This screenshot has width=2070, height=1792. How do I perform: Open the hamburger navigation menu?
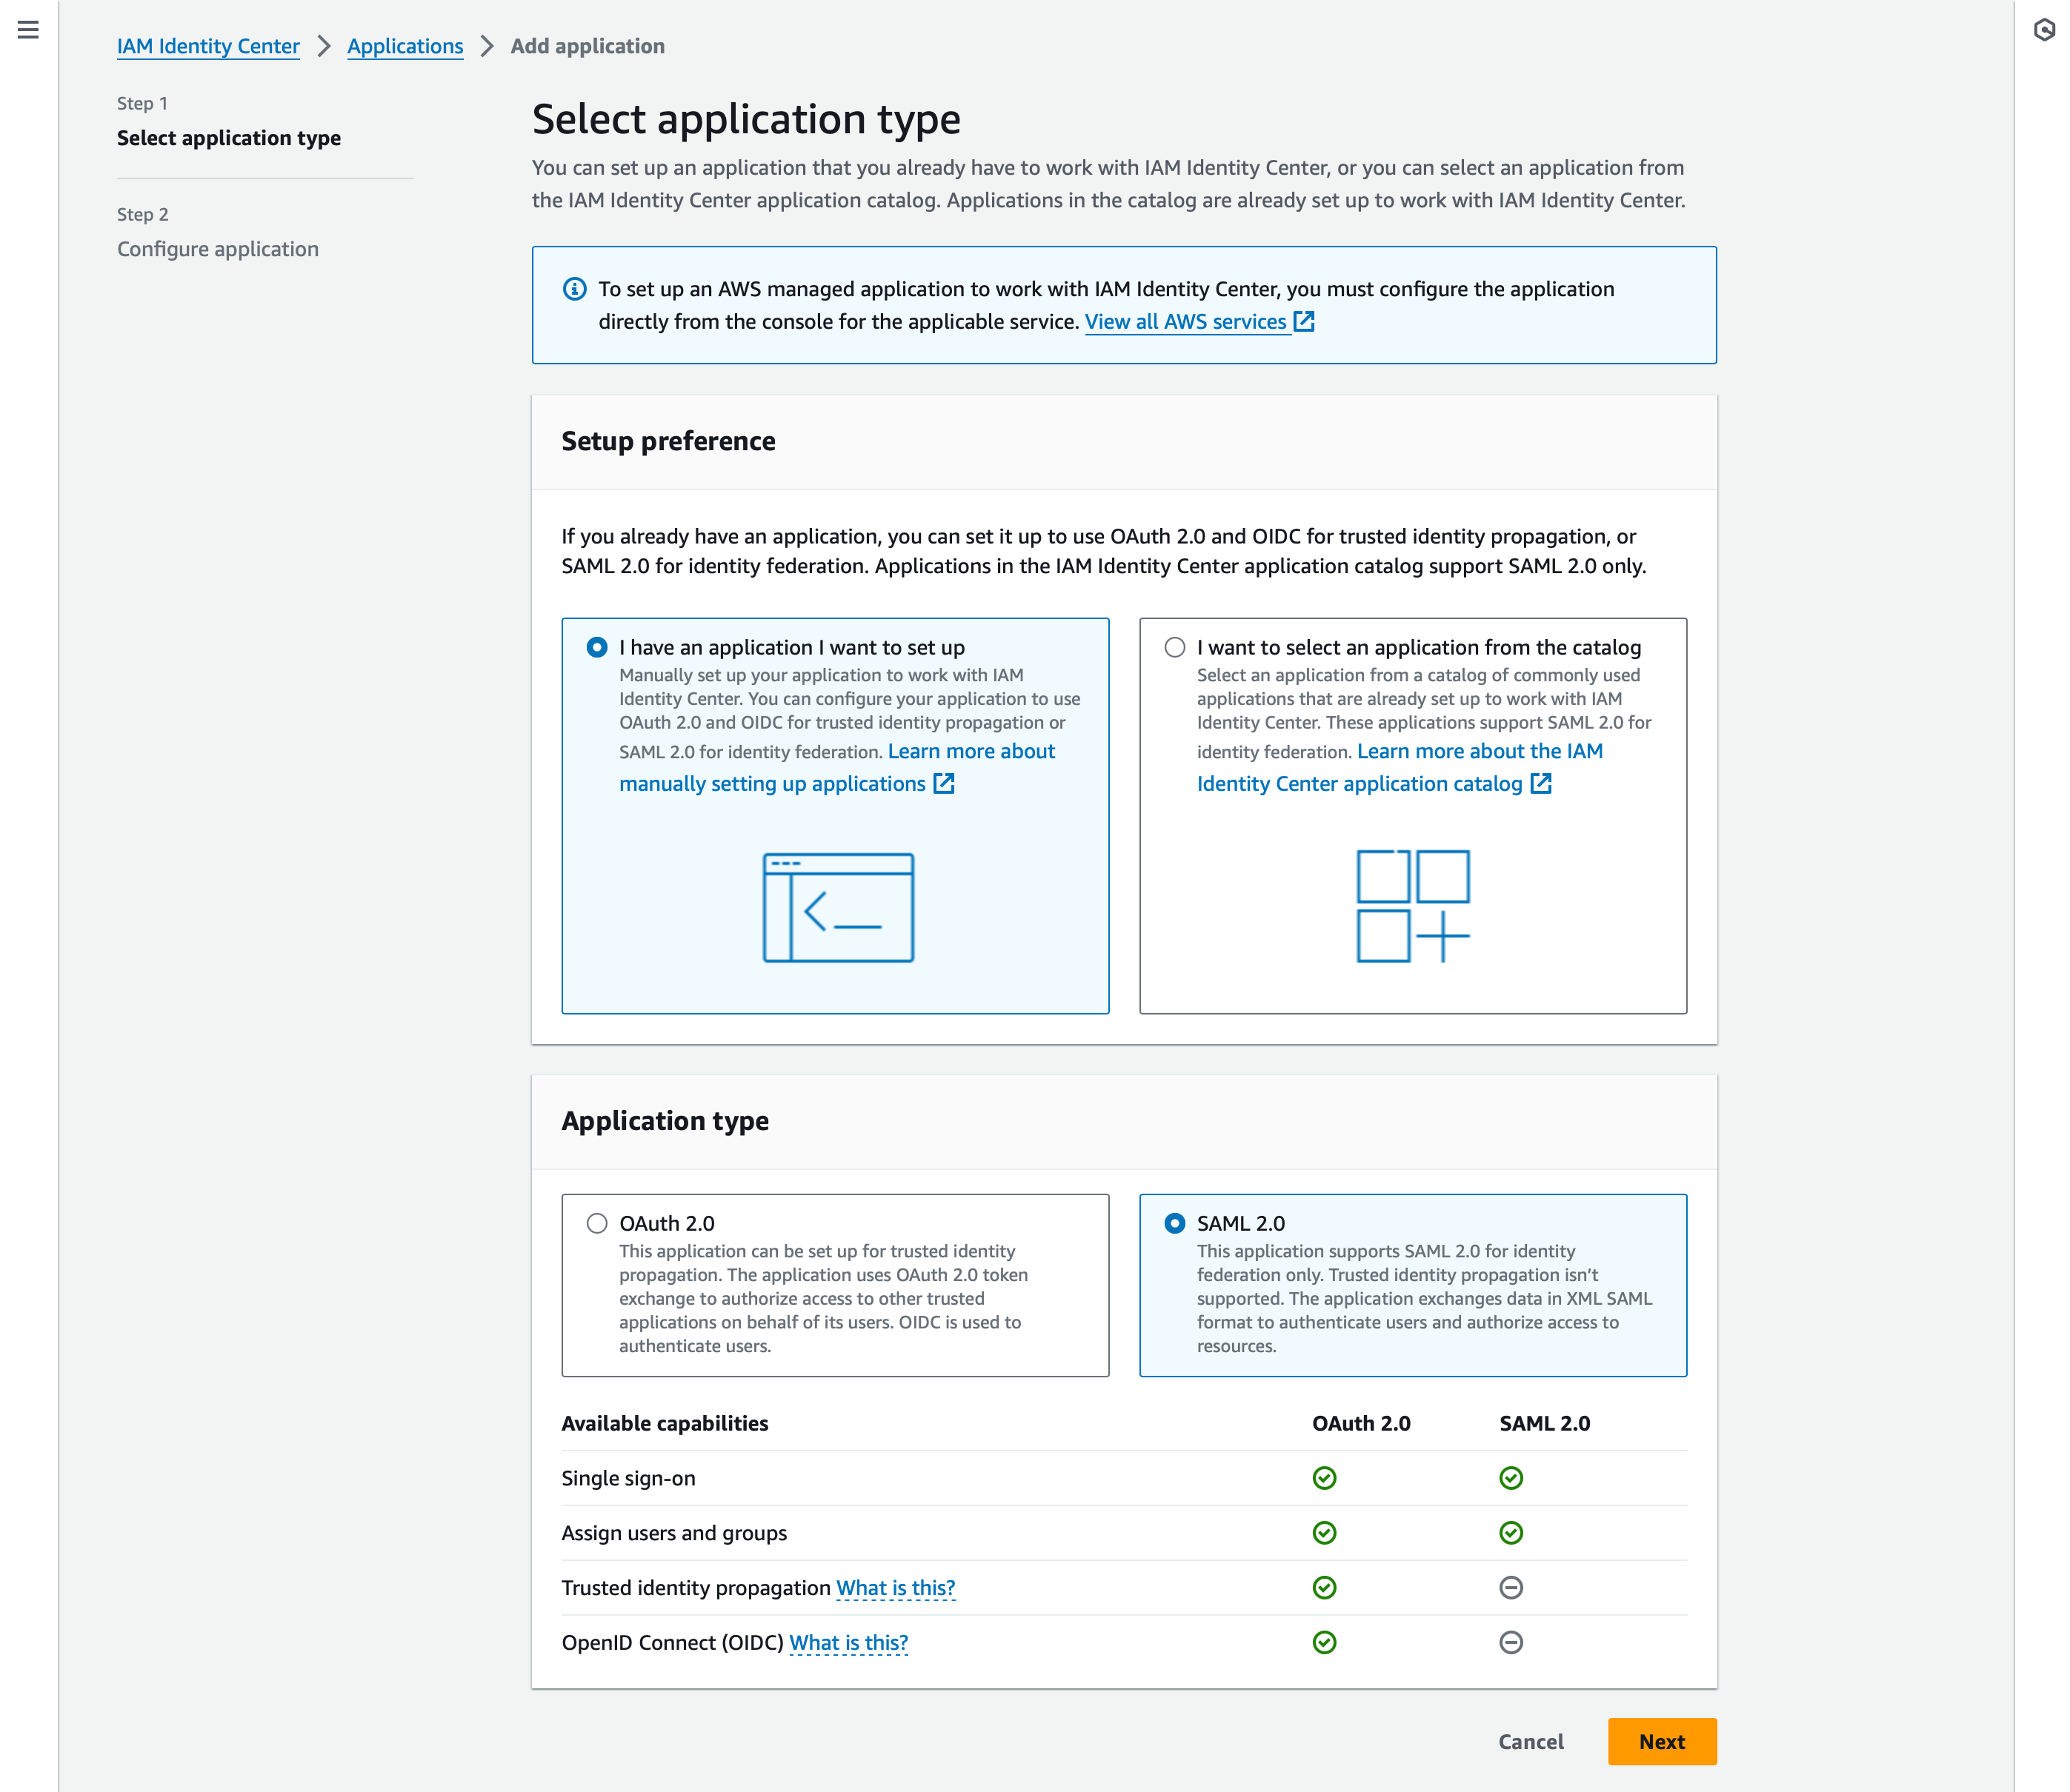pos(28,30)
